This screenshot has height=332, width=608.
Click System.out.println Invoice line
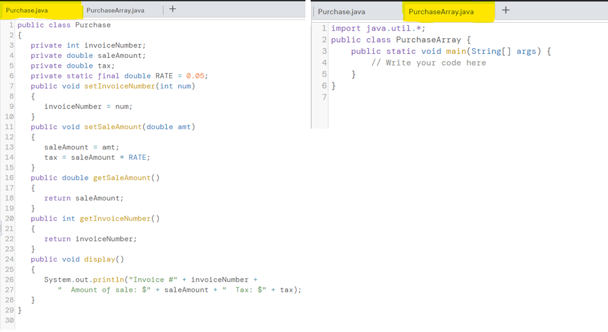[151, 280]
